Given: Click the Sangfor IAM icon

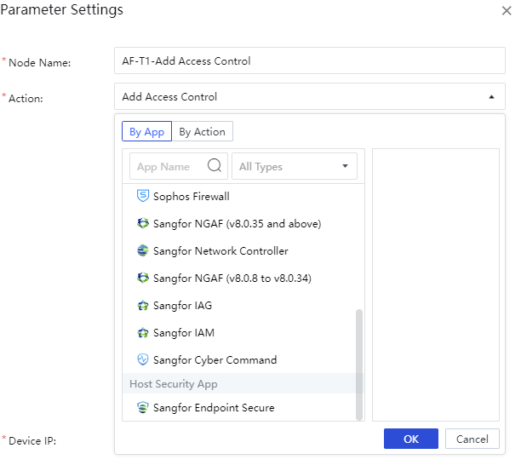Looking at the screenshot, I should point(142,333).
